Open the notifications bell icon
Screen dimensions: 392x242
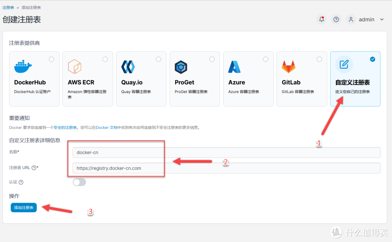(x=322, y=20)
